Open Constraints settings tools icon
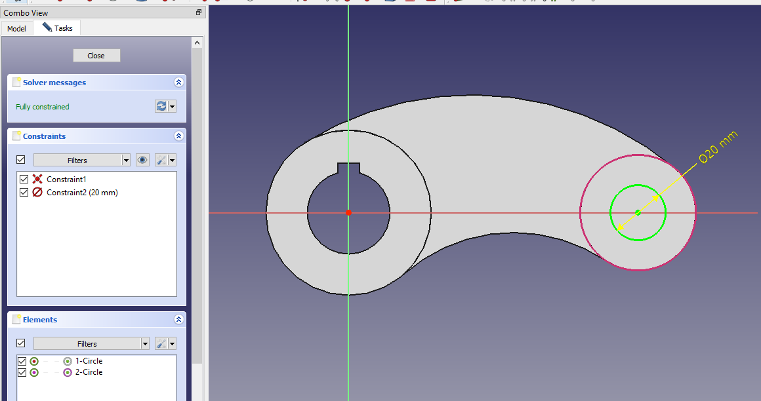The width and height of the screenshot is (761, 401). click(x=161, y=160)
